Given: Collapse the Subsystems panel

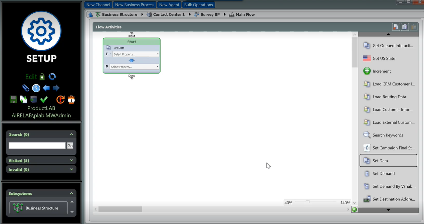Looking at the screenshot, I should tap(71, 193).
